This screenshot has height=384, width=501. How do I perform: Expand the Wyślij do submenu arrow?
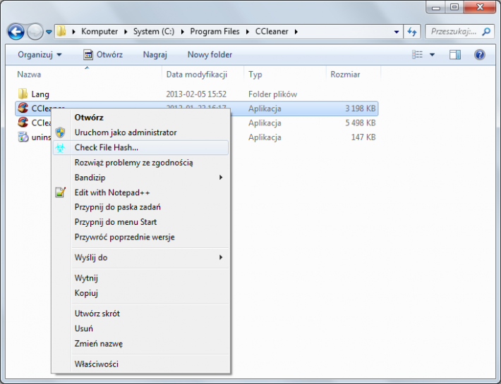pos(221,257)
